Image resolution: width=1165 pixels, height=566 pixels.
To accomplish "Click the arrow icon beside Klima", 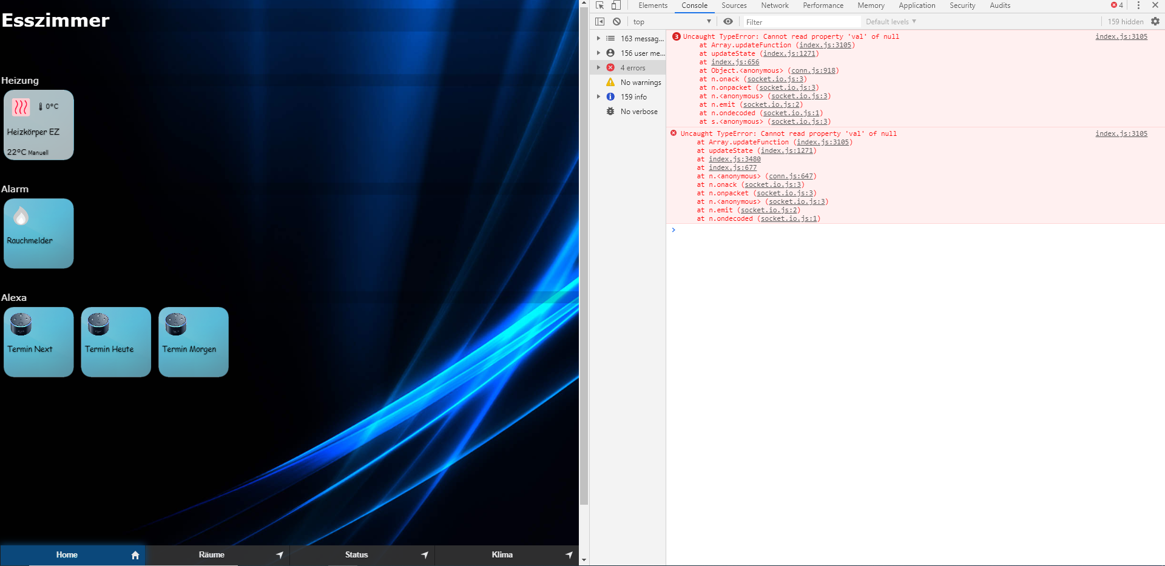I will (569, 555).
